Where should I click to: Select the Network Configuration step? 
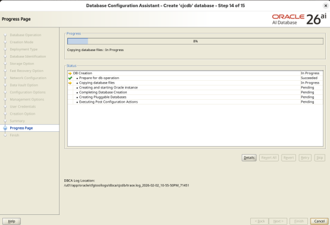pos(28,78)
